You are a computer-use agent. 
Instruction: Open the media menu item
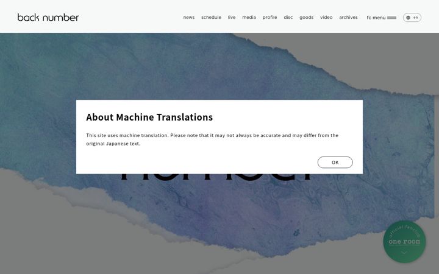(249, 17)
